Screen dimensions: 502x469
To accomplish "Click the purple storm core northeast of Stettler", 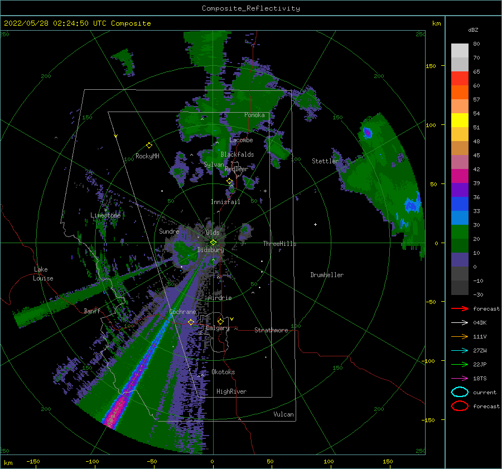I will [367, 133].
